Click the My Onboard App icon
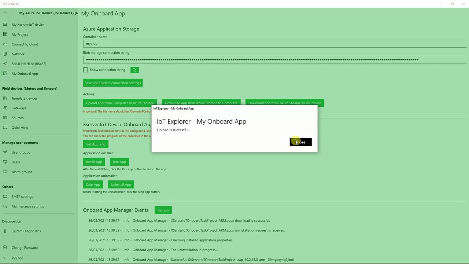 click(5, 73)
